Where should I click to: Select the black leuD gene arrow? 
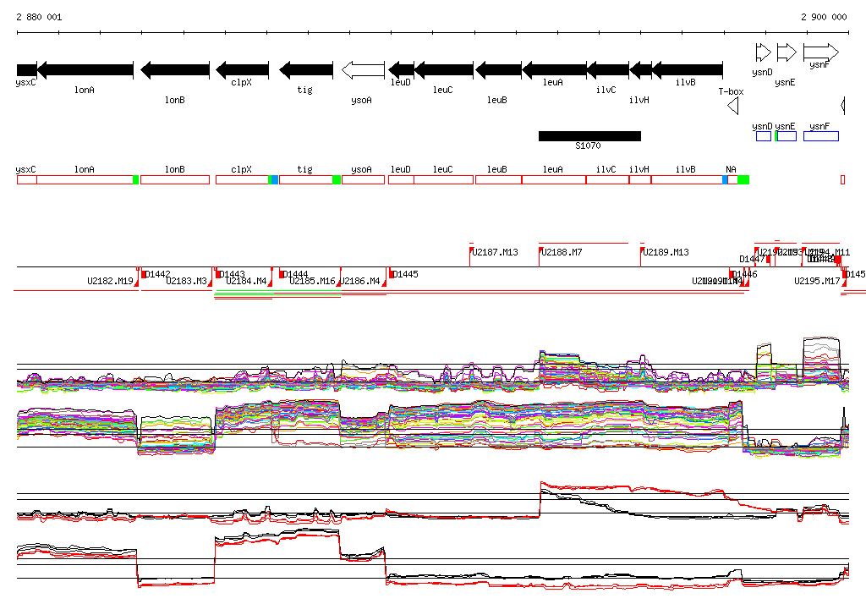[x=401, y=70]
